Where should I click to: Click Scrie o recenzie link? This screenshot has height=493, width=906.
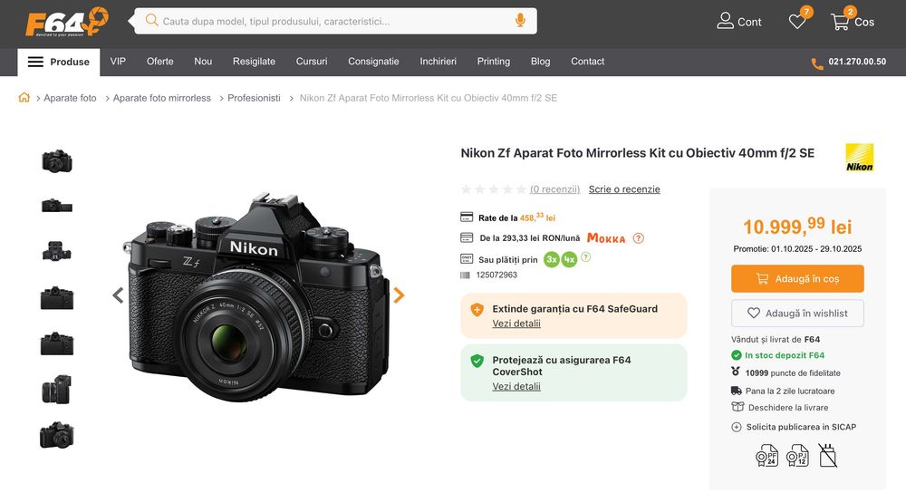624,189
